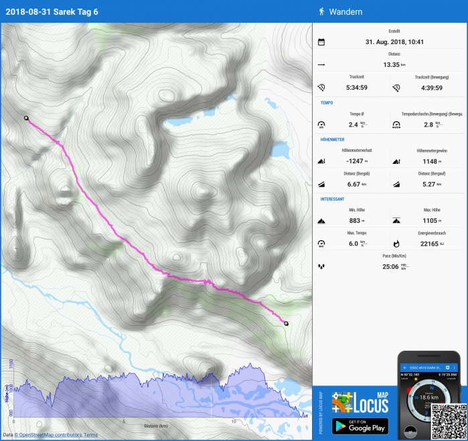
Task: Click the pace value '25:06'
Action: 390,266
